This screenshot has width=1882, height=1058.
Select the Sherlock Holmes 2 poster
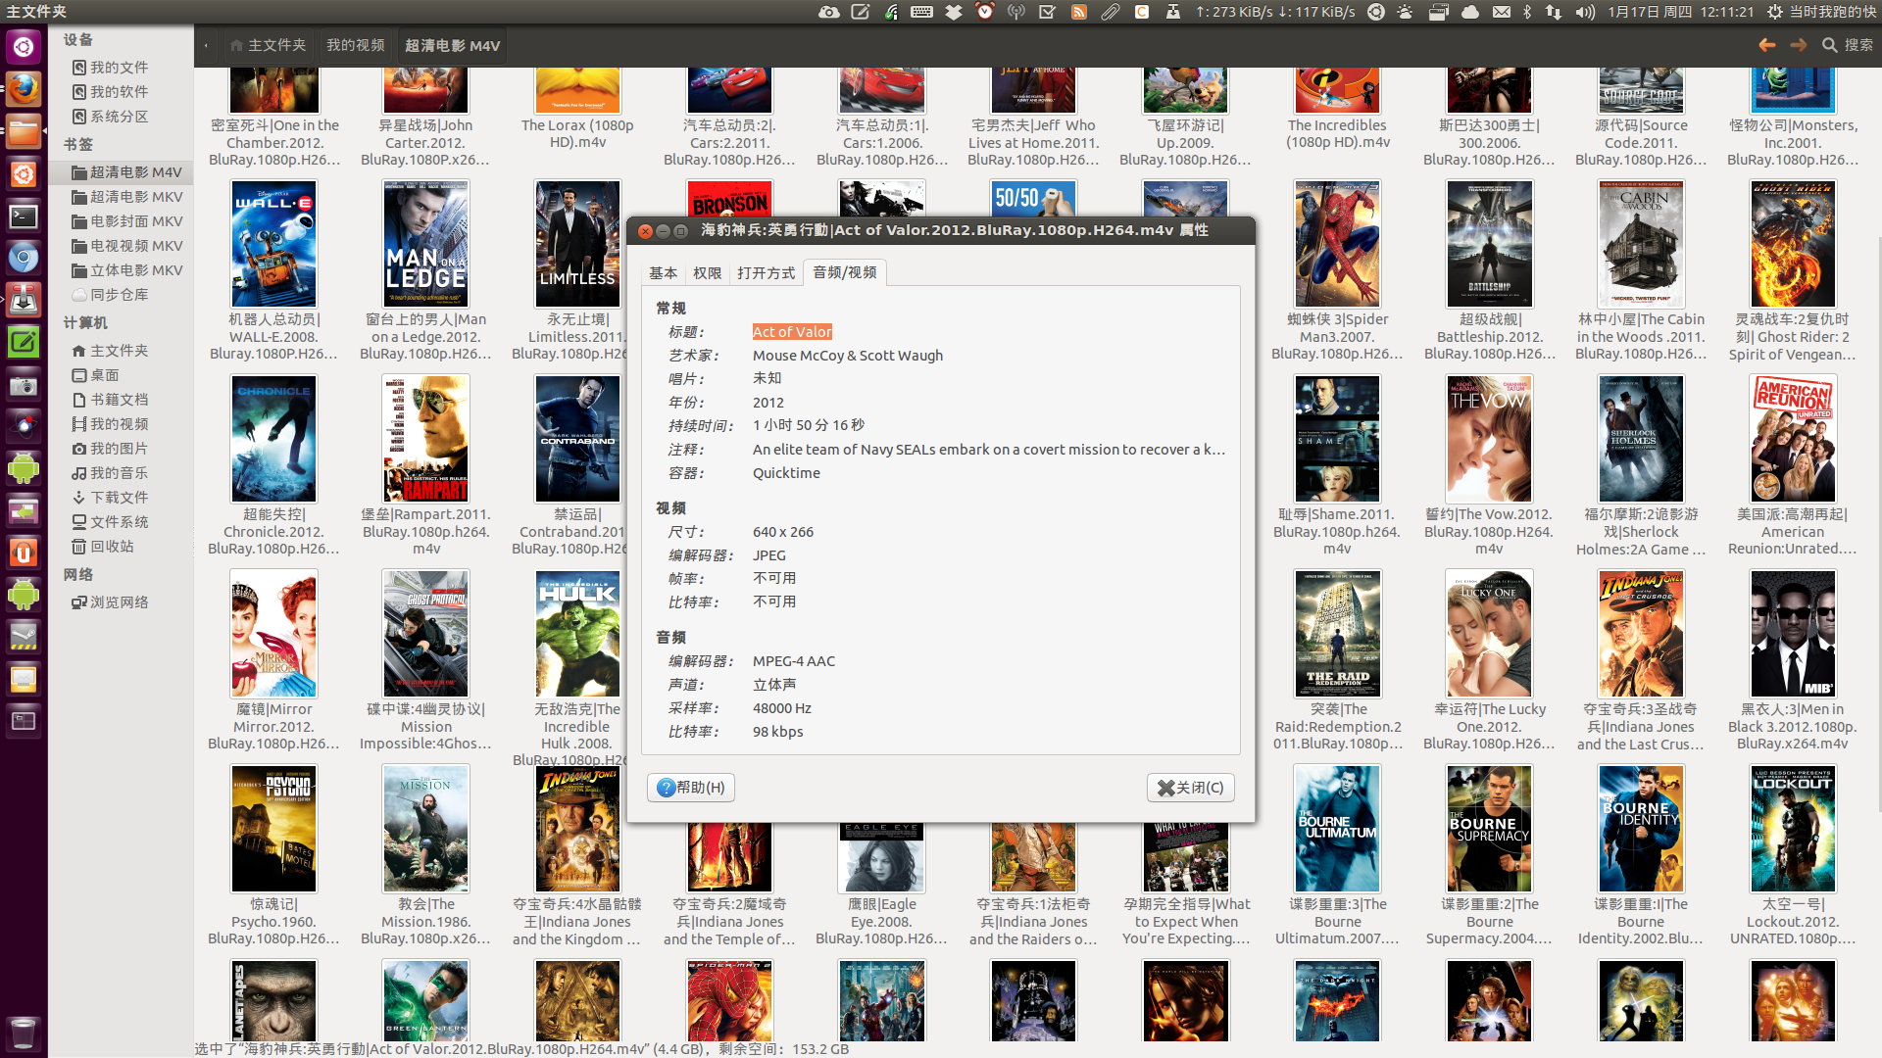point(1641,439)
